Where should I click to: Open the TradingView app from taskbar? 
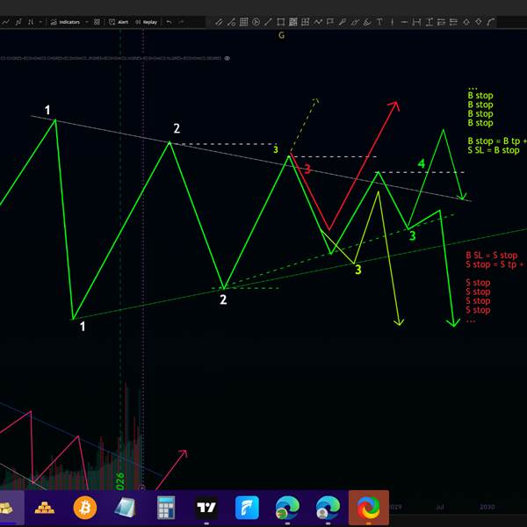[206, 508]
